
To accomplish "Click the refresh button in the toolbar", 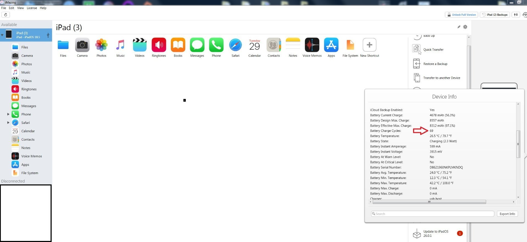I will [5, 15].
